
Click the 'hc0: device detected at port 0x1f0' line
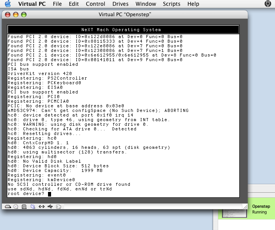click(71, 115)
